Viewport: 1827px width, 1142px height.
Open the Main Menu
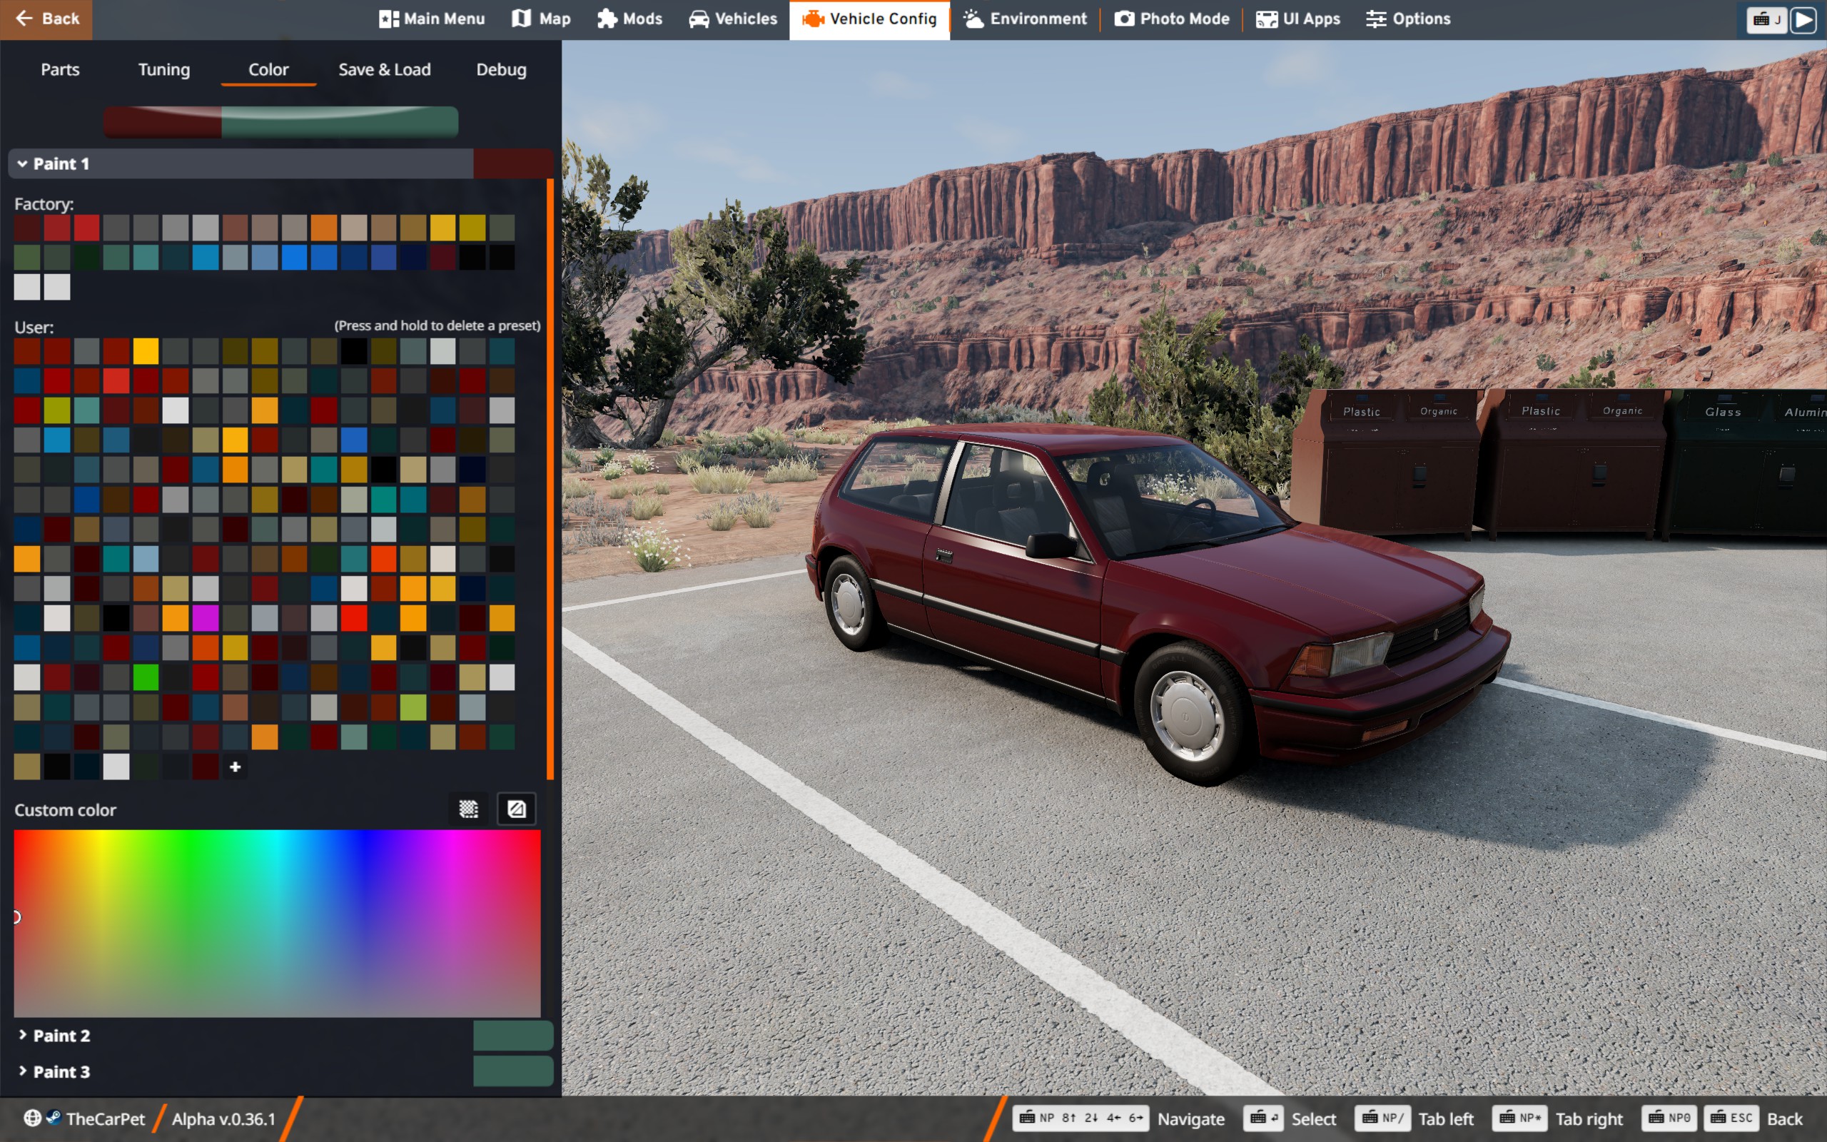431,19
